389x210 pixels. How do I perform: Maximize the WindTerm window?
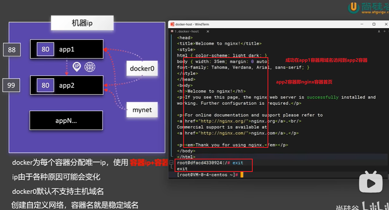coord(374,24)
